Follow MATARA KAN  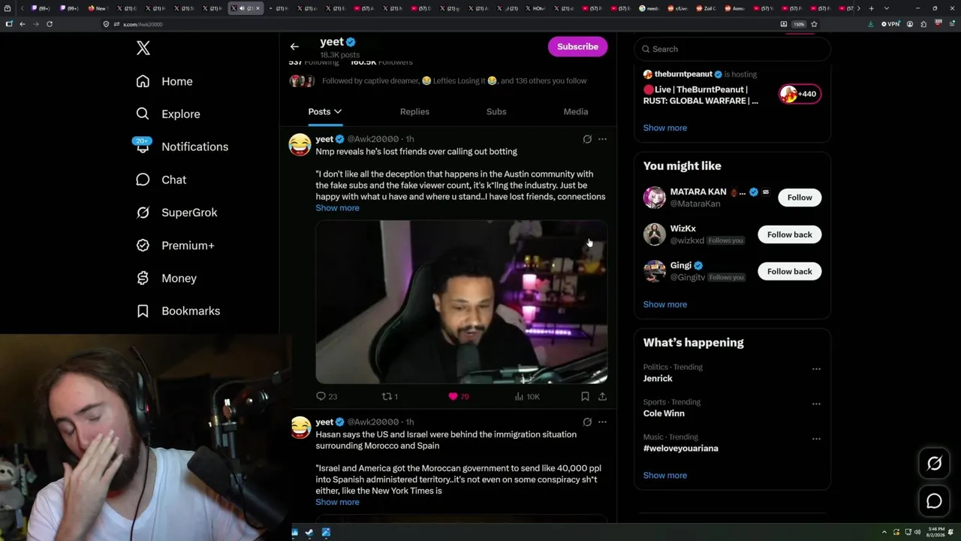pos(800,198)
